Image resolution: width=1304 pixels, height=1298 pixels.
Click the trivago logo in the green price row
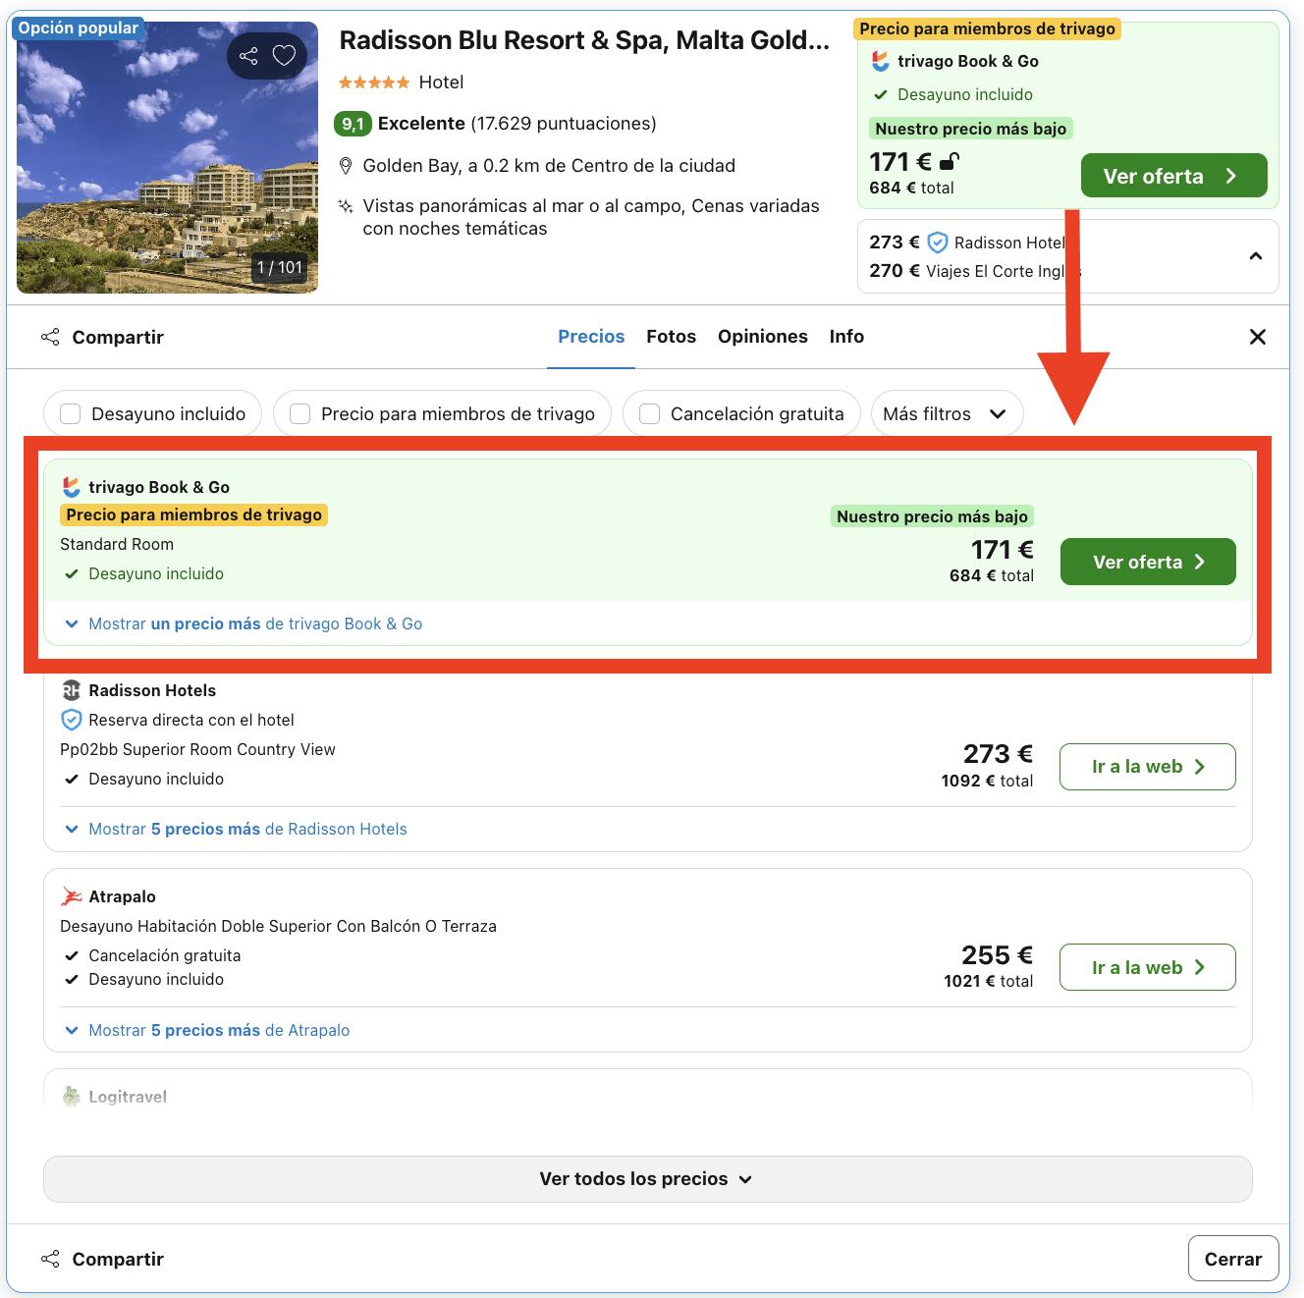[72, 487]
